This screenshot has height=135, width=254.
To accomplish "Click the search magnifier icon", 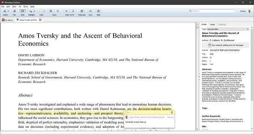I will (x=190, y=11).
